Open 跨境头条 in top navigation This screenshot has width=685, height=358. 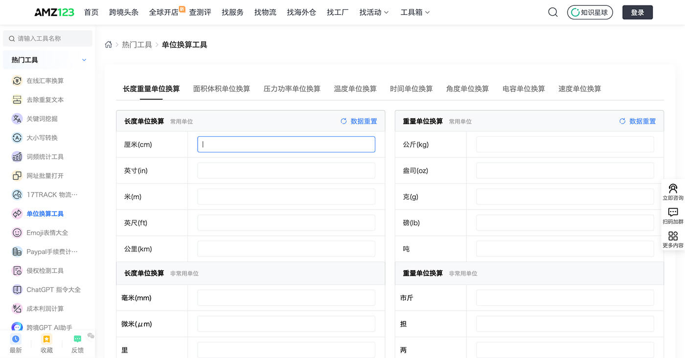pyautogui.click(x=124, y=12)
